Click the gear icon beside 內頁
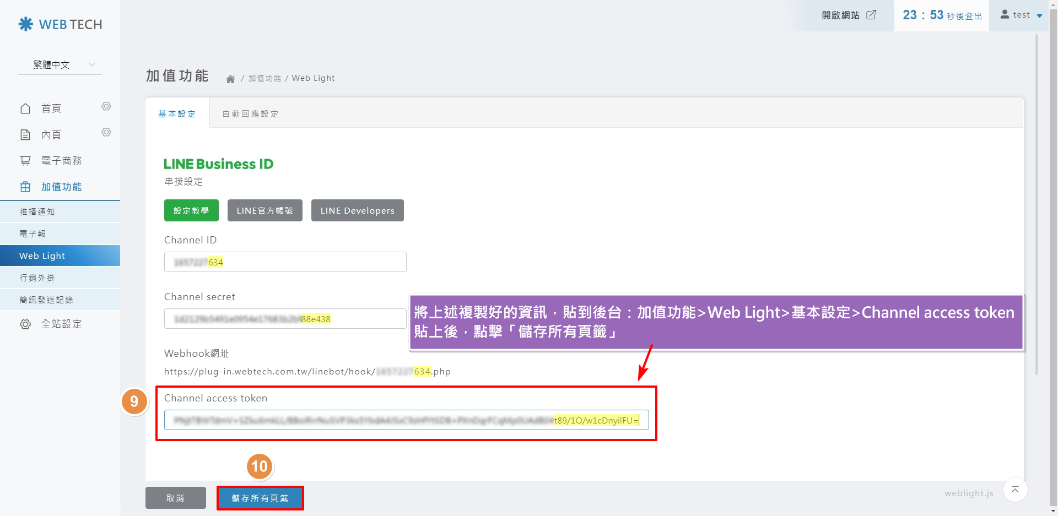Viewport: 1058px width, 516px height. [106, 132]
